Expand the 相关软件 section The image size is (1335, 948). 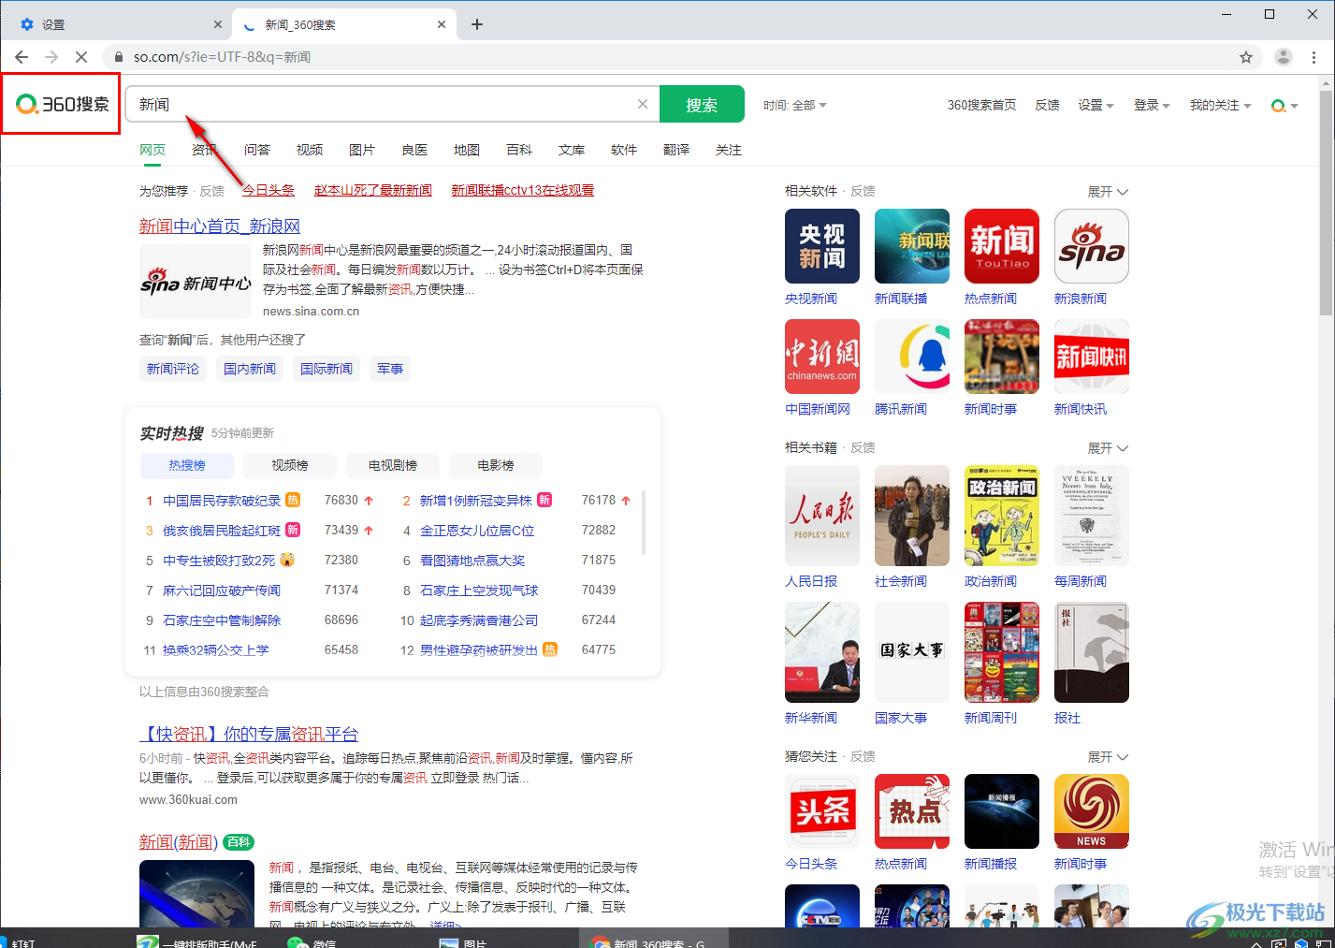coord(1108,192)
